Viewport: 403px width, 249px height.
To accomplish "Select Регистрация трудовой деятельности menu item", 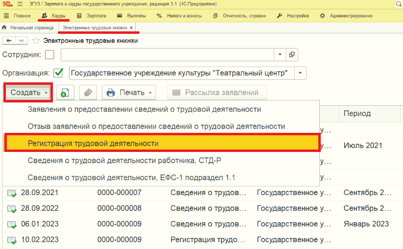I will coord(162,143).
